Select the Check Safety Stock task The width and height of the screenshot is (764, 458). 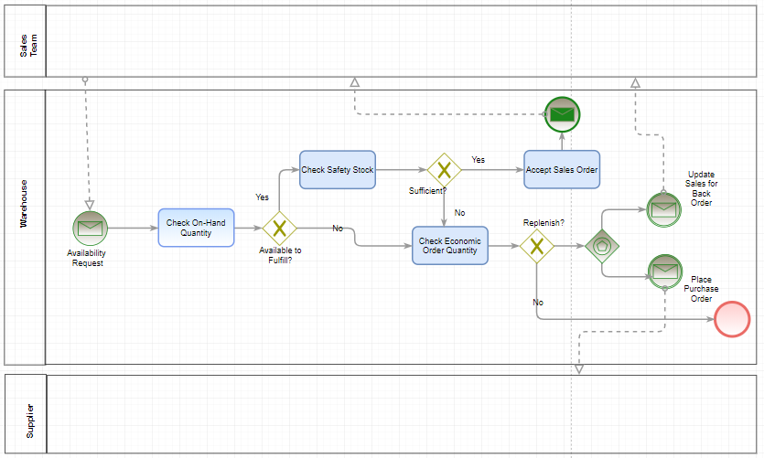(338, 169)
